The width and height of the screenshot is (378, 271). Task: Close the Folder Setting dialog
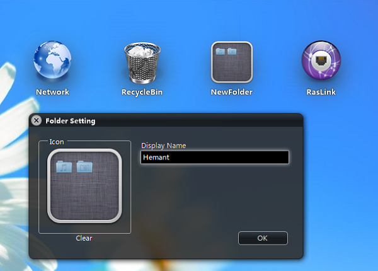37,120
